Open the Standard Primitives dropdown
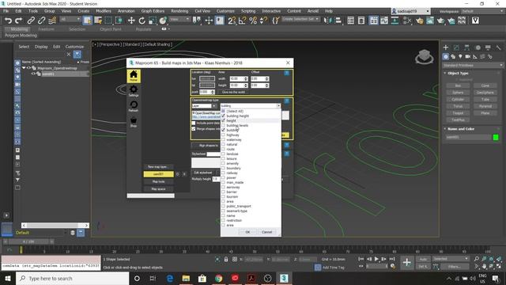Viewport: 506px width, 285px height. (473, 65)
